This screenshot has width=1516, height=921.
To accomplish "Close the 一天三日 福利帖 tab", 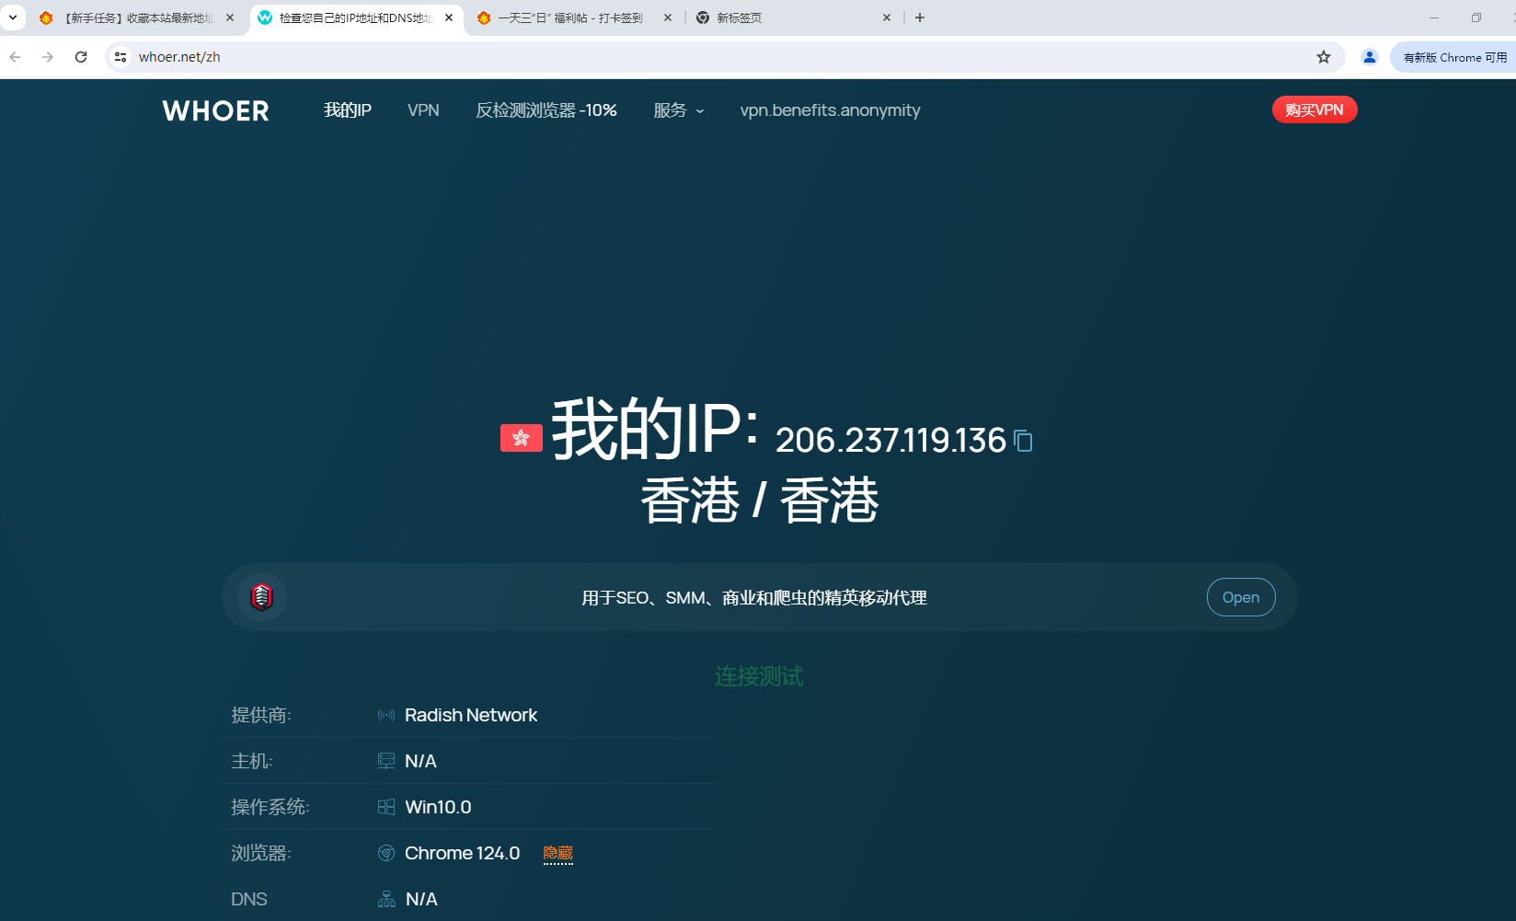I will (x=668, y=17).
